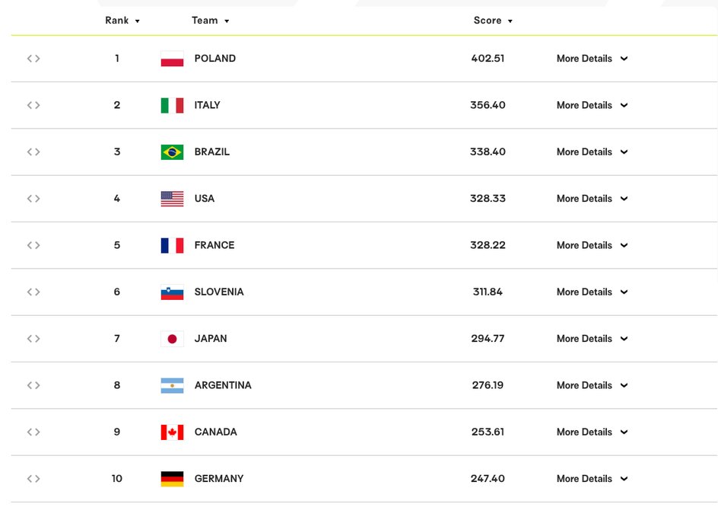This screenshot has width=718, height=507.
Task: Select Japan's 294.77 score value
Action: coord(488,339)
